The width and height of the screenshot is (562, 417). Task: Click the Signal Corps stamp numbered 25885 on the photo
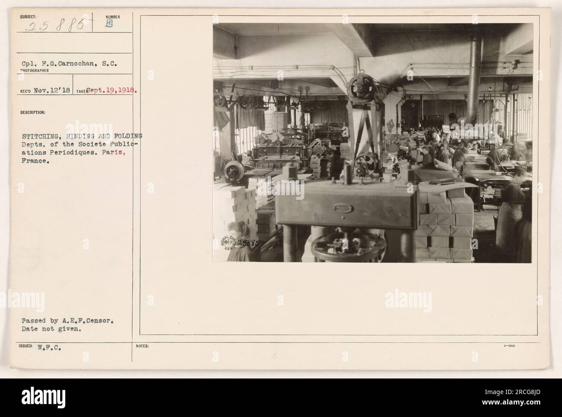[x=240, y=243]
